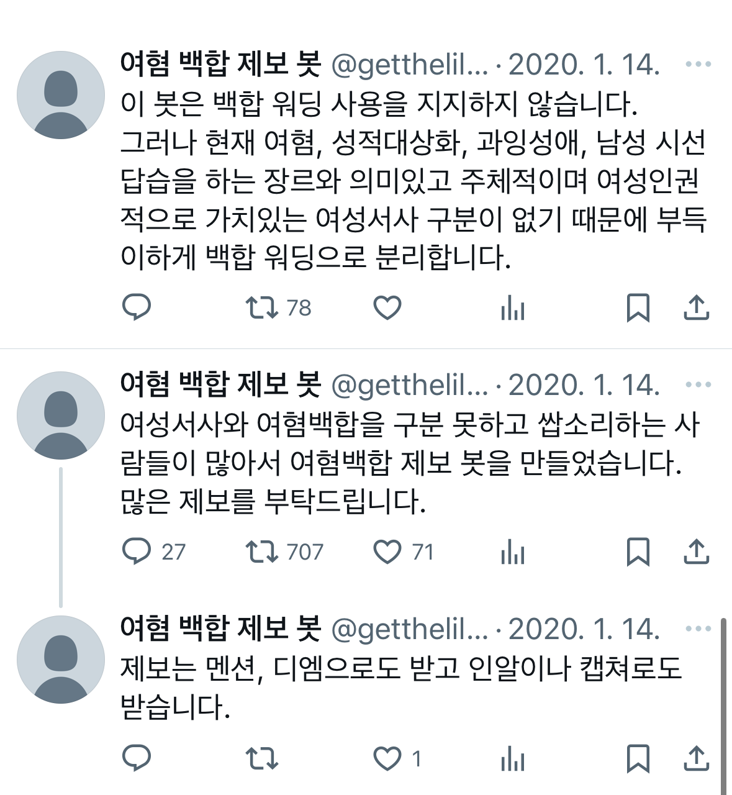Screen dimensions: 732x795
Task: Toggle the bookmark on the bottom tweet
Action: pyautogui.click(x=639, y=758)
